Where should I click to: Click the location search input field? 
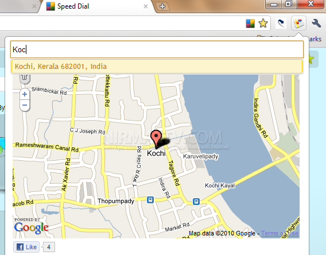(x=157, y=49)
